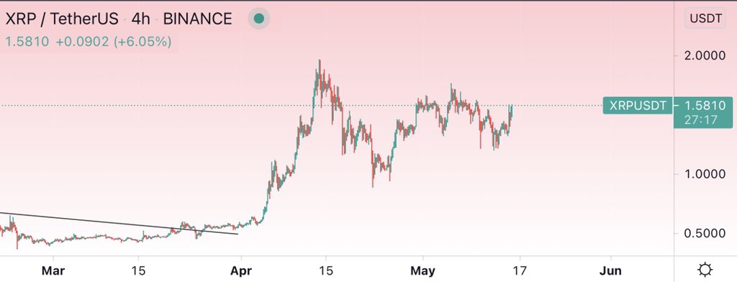The width and height of the screenshot is (737, 282).
Task: Click the Jun date on time axis
Action: [x=610, y=271]
